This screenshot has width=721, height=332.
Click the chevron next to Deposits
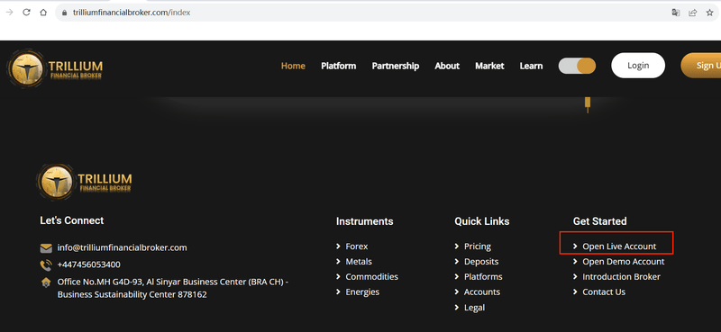[x=457, y=262]
